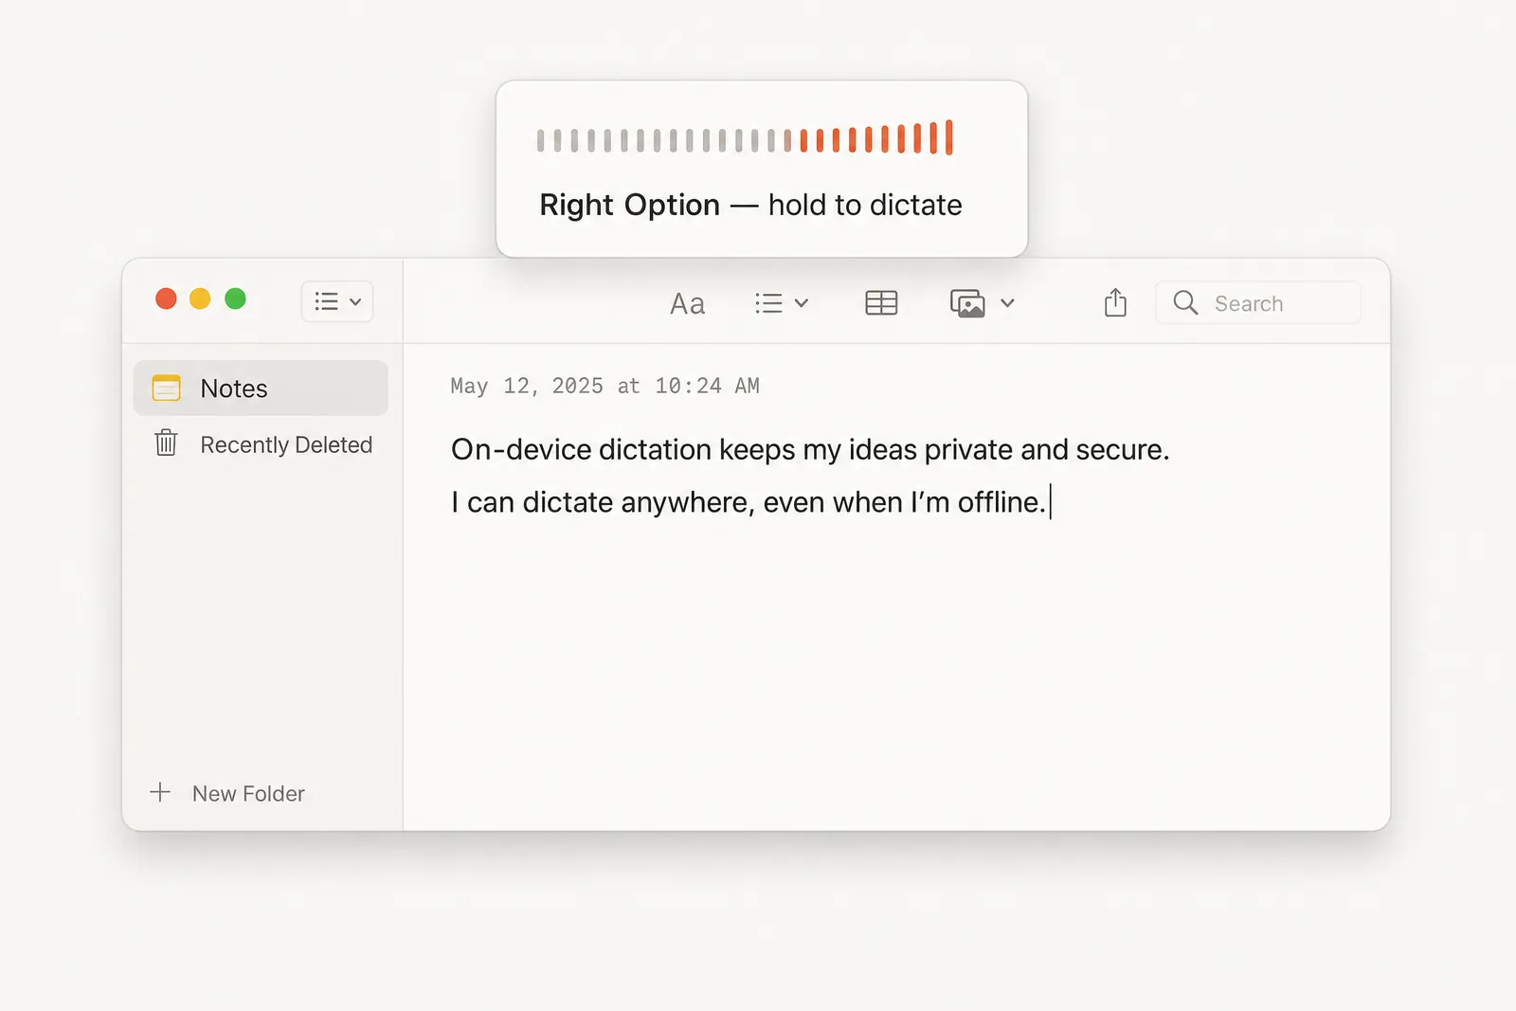Screen dimensions: 1516x1011
Task: Create a New Folder
Action: 227,793
